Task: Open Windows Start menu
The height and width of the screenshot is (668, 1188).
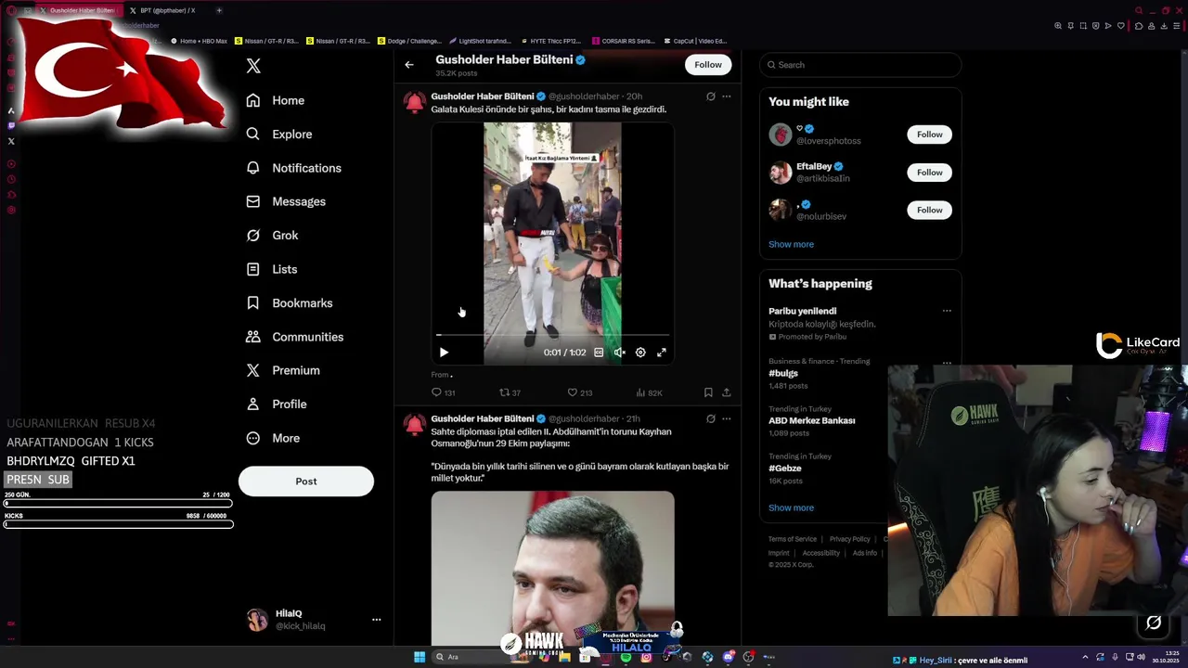Action: pyautogui.click(x=420, y=657)
